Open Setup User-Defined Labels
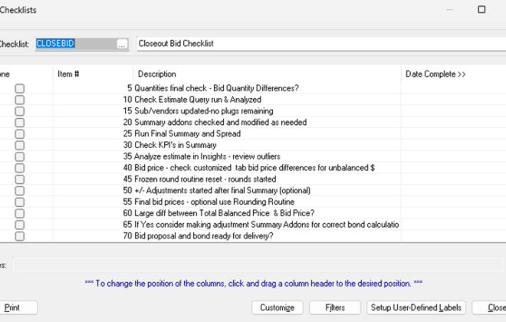Viewport: 506px width, 322px height. (x=416, y=307)
